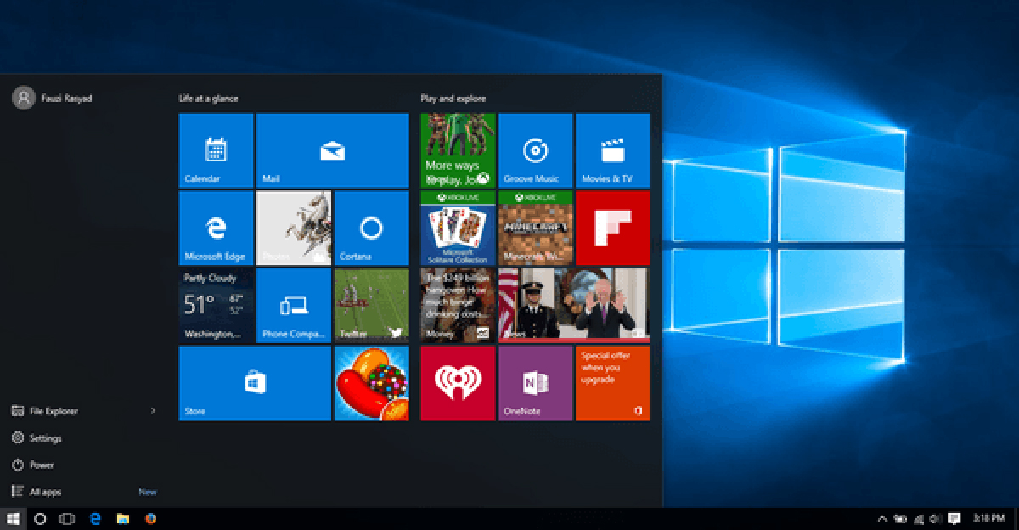Open the Xbox 'More ways to play' tile
This screenshot has width=1019, height=530.
click(x=458, y=150)
